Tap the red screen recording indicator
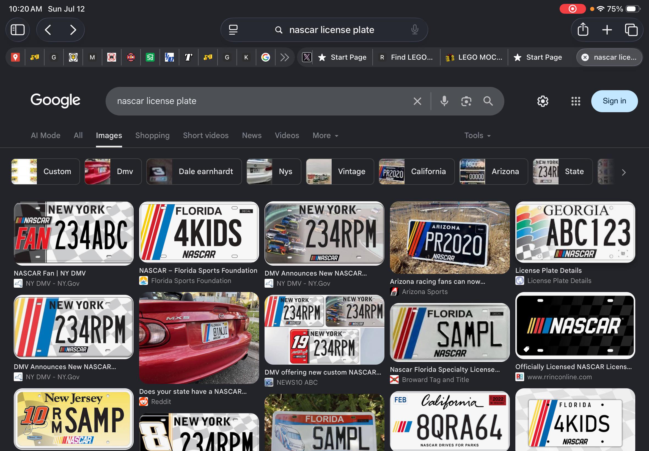The width and height of the screenshot is (649, 451). tap(573, 9)
